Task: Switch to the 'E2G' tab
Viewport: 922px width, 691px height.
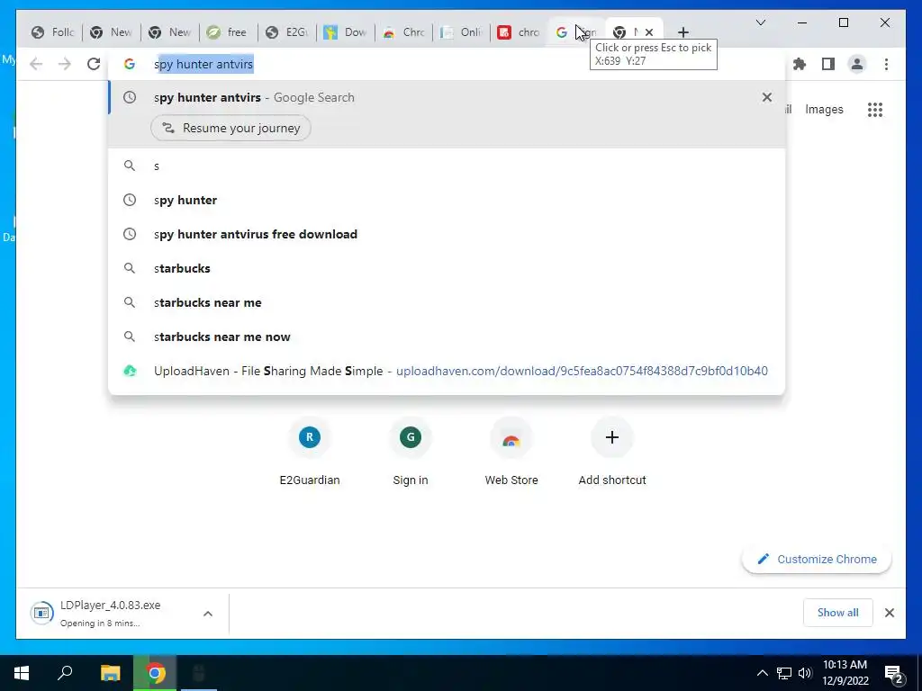Action: (287, 32)
